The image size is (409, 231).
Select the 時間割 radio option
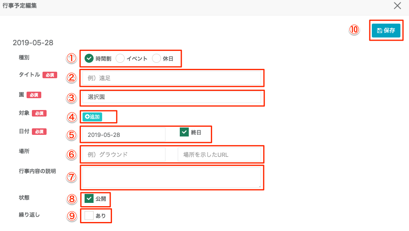click(89, 58)
